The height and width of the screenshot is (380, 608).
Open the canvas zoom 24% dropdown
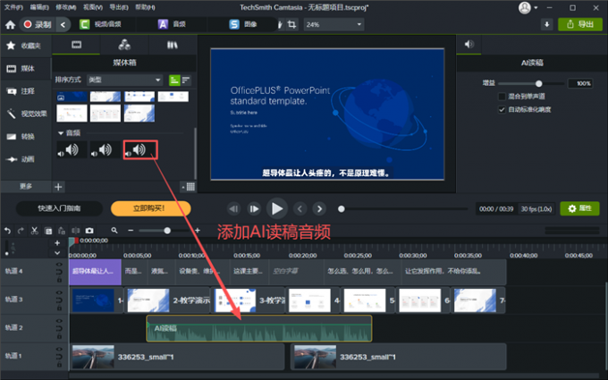tap(334, 24)
